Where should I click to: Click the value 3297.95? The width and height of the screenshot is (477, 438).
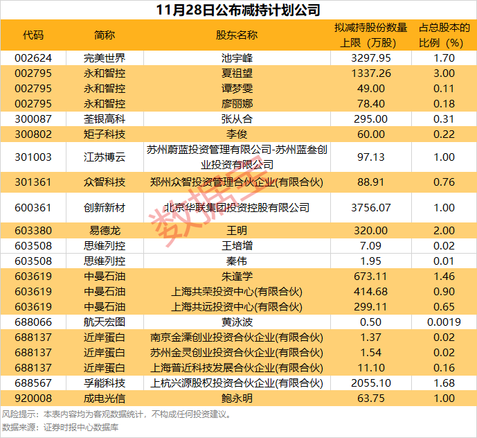click(370, 58)
